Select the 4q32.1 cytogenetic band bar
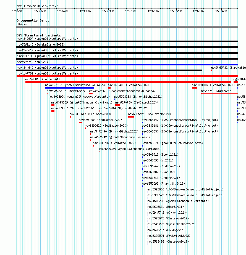246x255 pixels. [127, 27]
